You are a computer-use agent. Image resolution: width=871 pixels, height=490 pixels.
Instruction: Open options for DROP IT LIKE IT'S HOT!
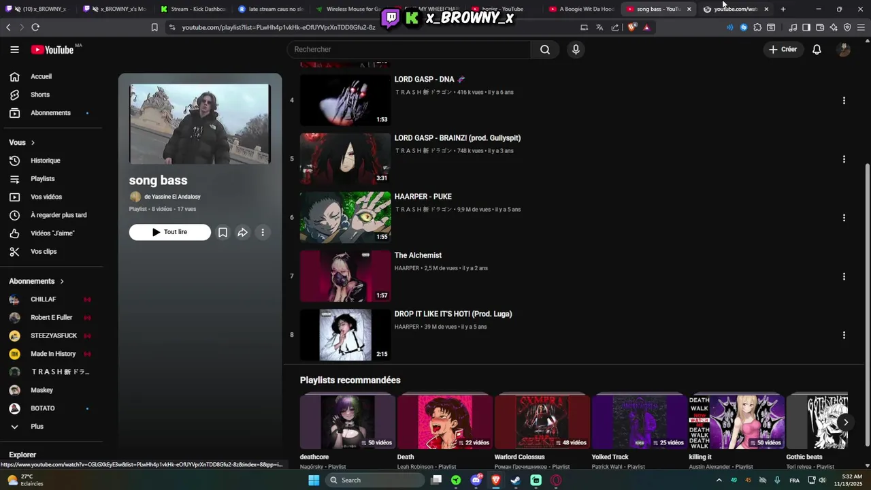point(844,335)
